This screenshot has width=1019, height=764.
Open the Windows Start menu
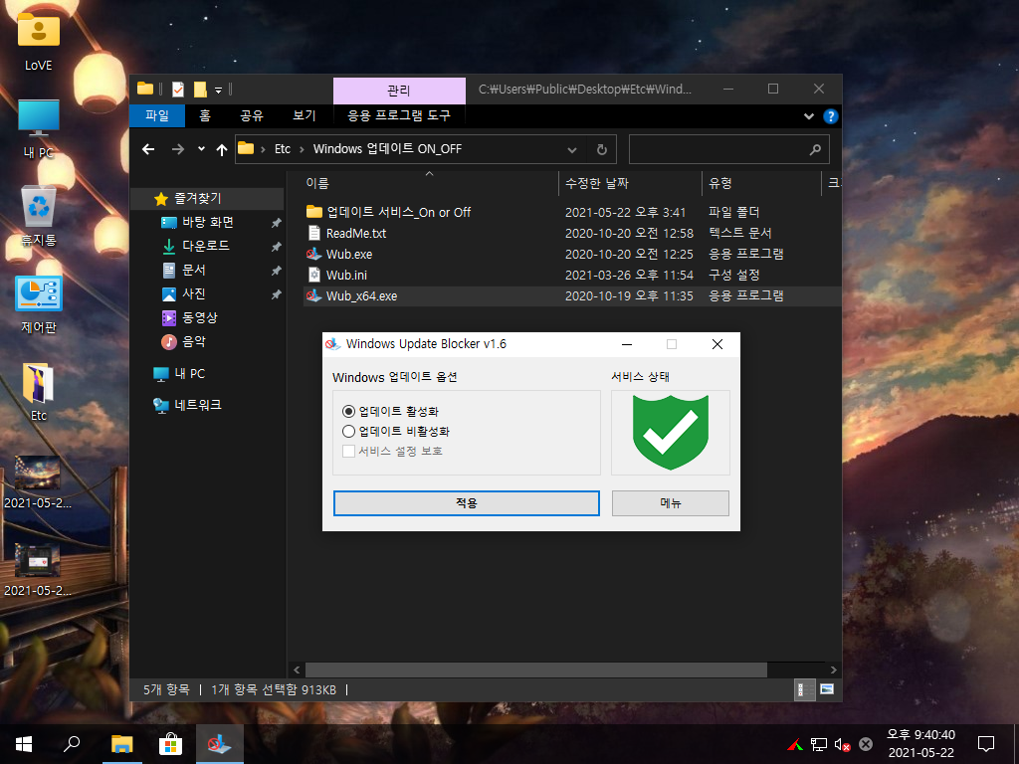pyautogui.click(x=24, y=744)
